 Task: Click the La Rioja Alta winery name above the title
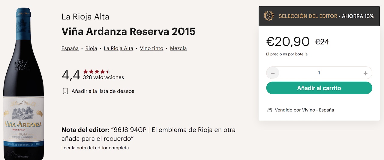[85, 17]
